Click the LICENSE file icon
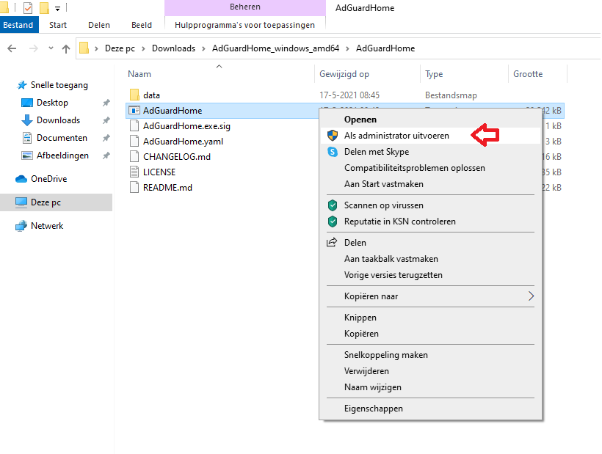 click(x=134, y=172)
